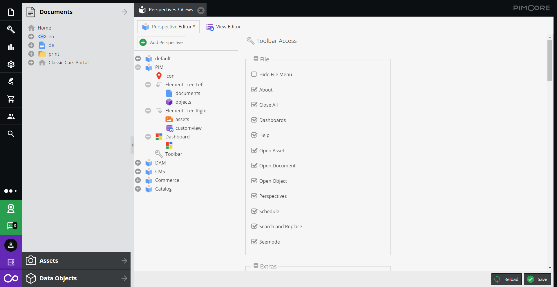
Task: Switch to the View Editor tab
Action: [x=224, y=27]
